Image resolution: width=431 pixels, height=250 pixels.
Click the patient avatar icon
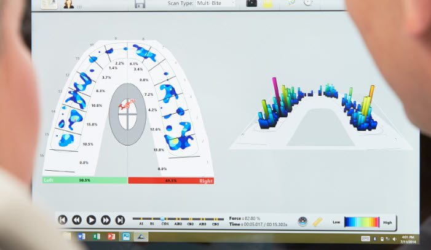[x=68, y=4]
